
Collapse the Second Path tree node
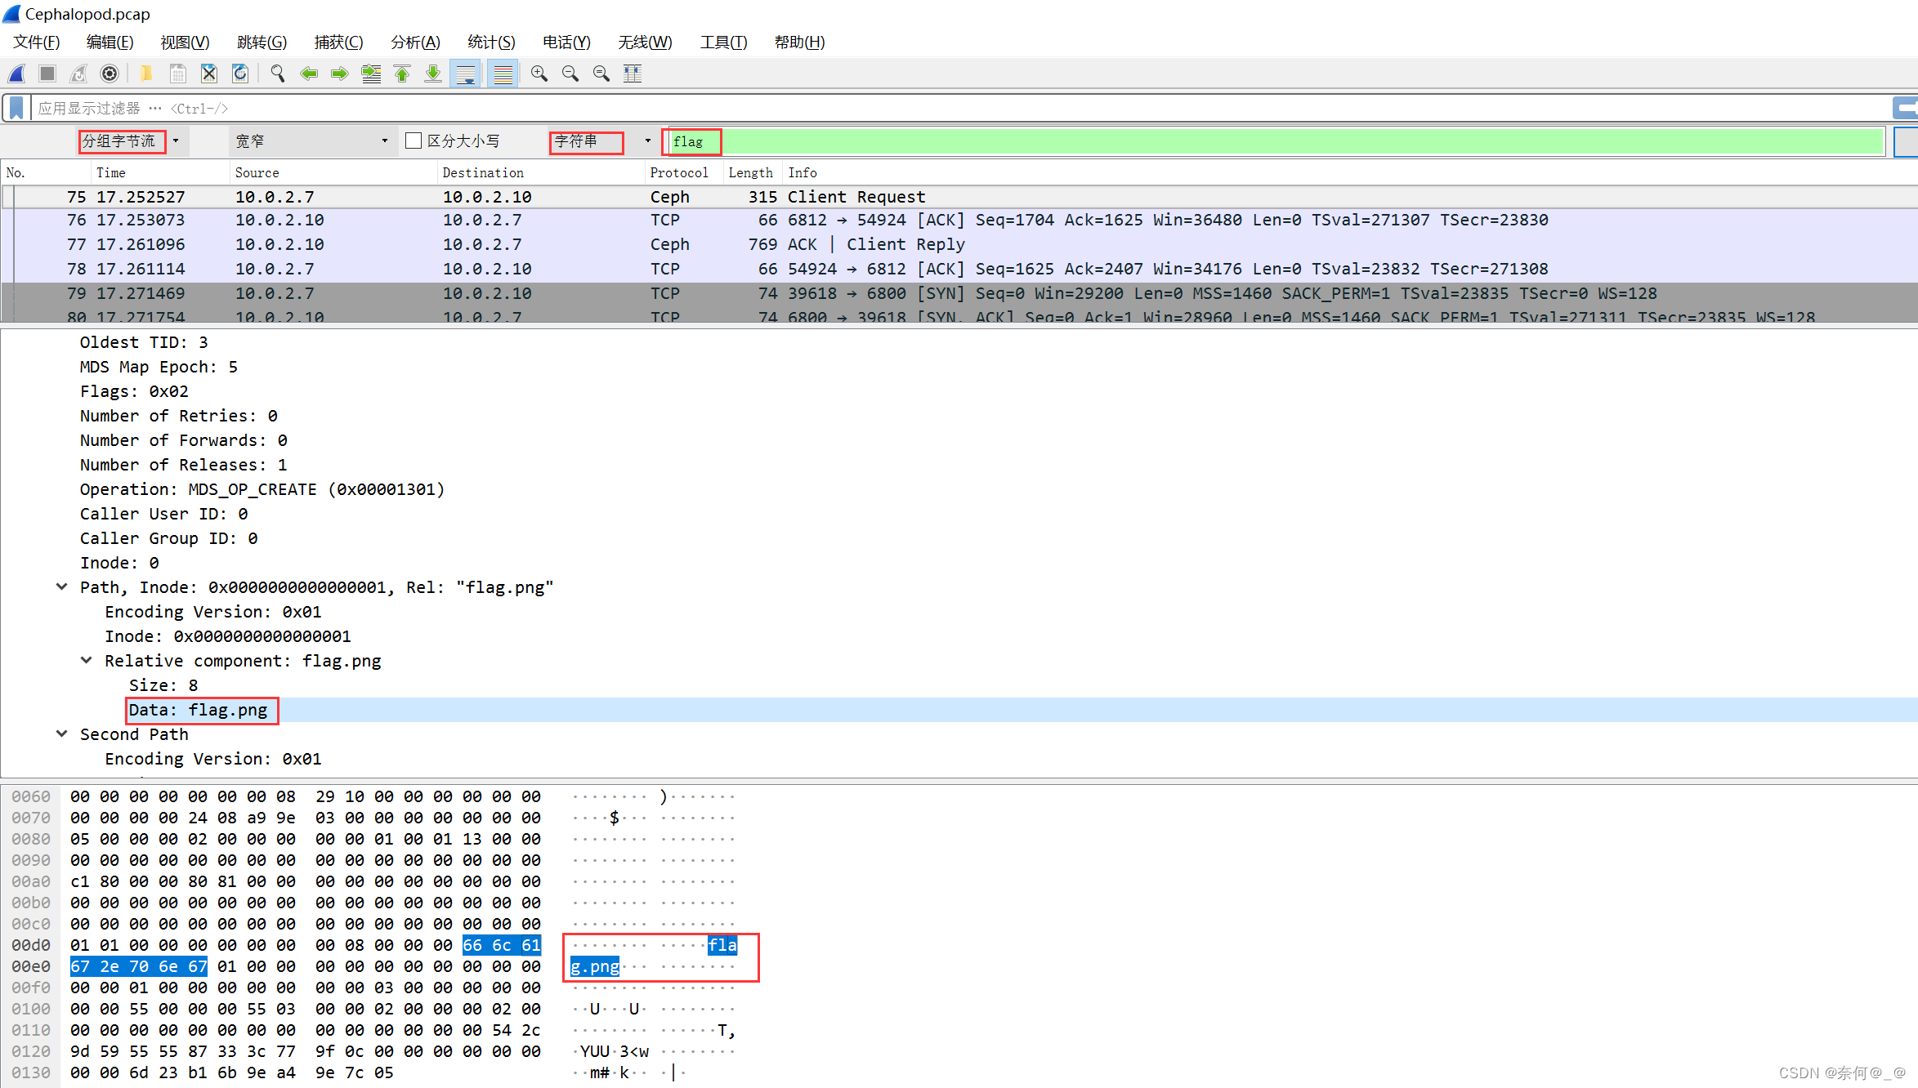coord(61,734)
